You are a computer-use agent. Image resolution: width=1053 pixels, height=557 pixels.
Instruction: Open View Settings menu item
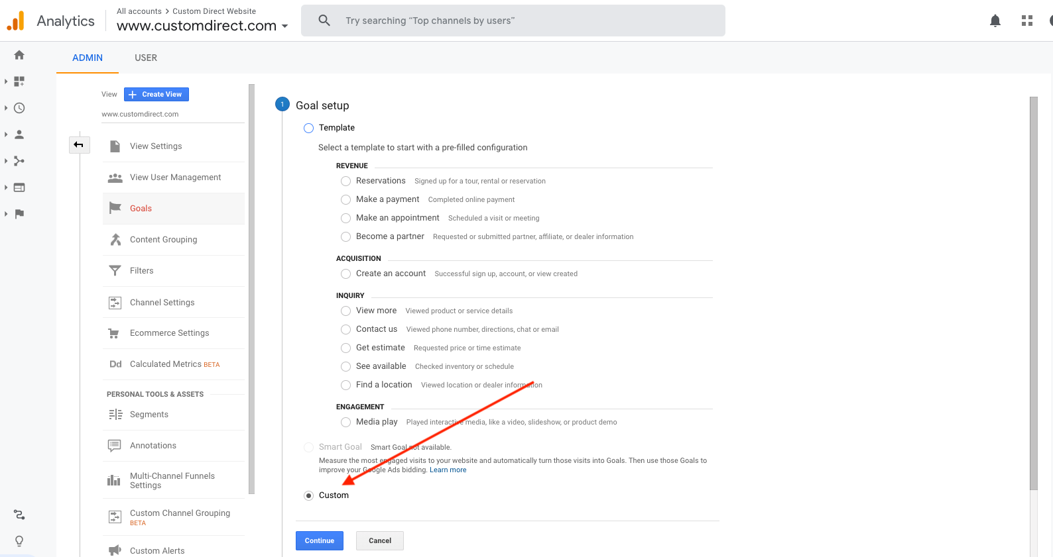173,146
